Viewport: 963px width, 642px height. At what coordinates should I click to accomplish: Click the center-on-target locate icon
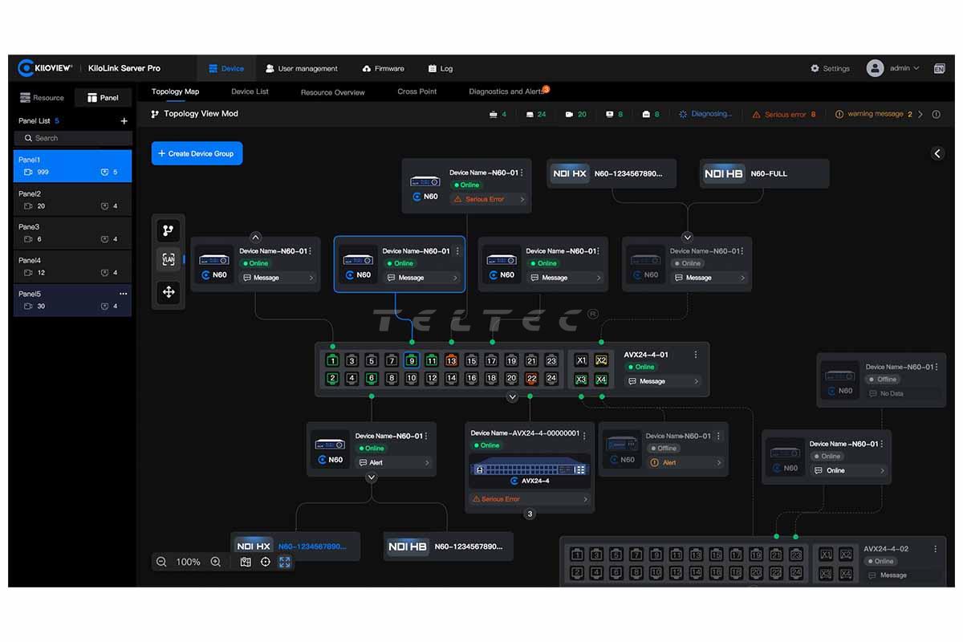(266, 562)
